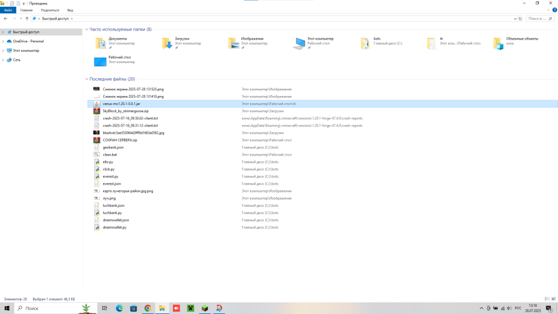
Task: Select file click.py
Action: pos(109,169)
